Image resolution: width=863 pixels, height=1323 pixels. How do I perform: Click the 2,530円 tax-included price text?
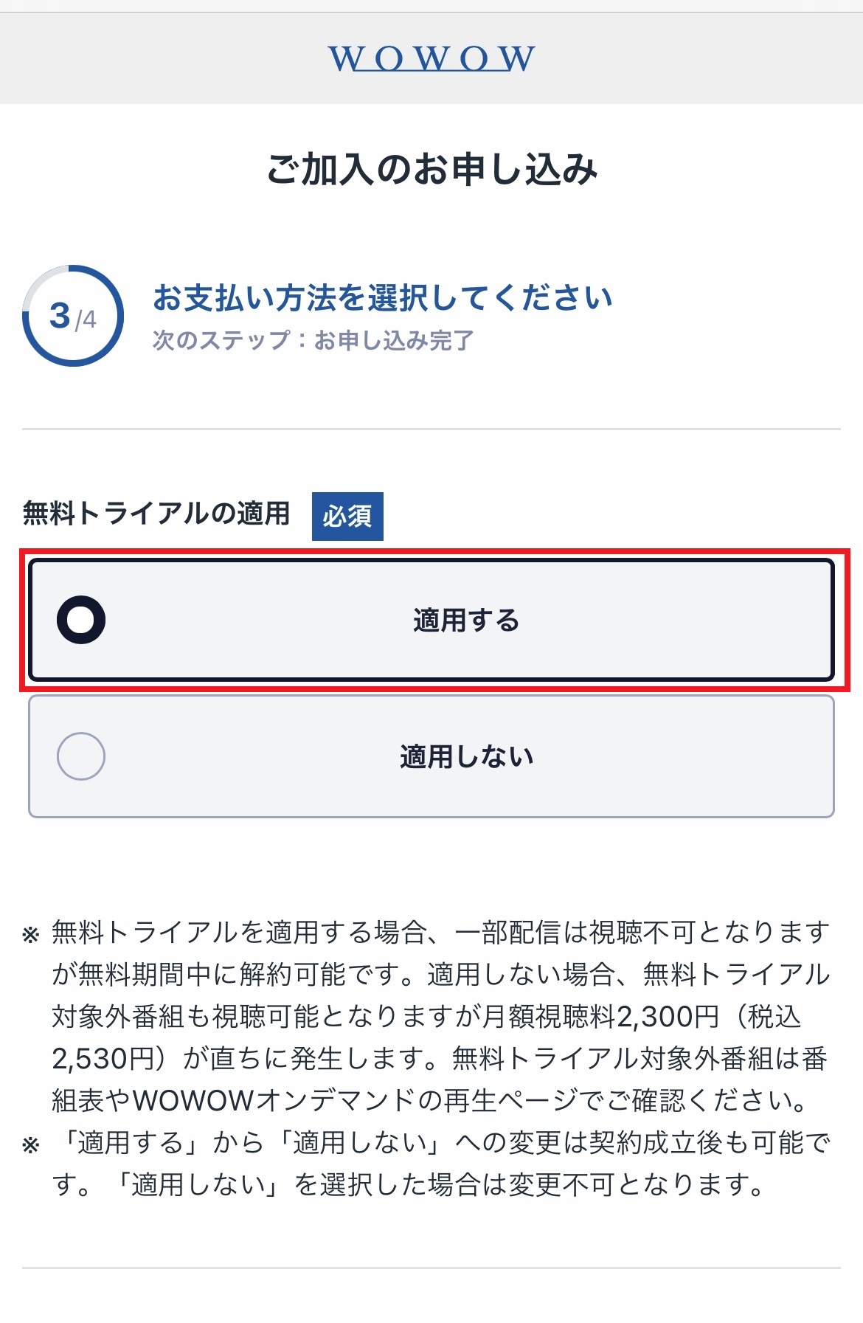[103, 1059]
